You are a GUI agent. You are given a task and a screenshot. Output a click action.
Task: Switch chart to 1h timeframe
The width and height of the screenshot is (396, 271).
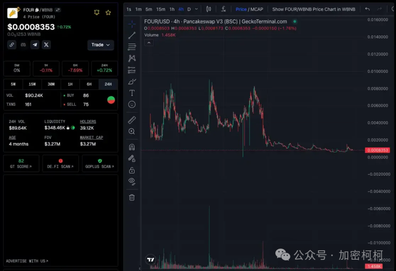click(x=172, y=9)
